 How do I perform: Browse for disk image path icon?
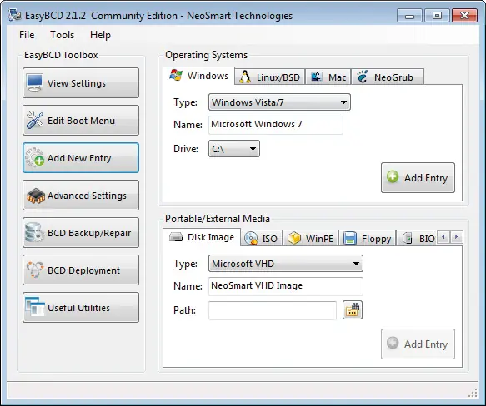click(353, 309)
